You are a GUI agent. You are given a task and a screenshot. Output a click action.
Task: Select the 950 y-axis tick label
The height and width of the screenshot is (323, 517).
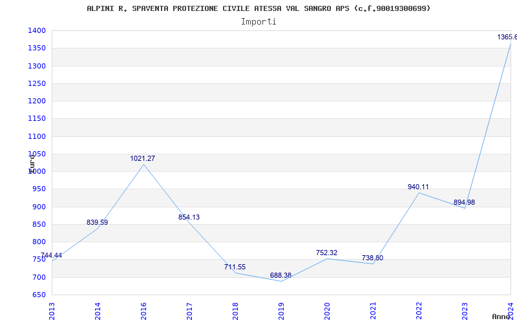click(x=39, y=189)
